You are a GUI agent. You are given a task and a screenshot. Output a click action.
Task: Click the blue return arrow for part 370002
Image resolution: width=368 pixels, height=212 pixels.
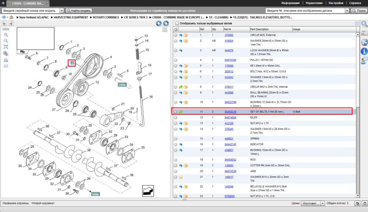tap(181, 35)
